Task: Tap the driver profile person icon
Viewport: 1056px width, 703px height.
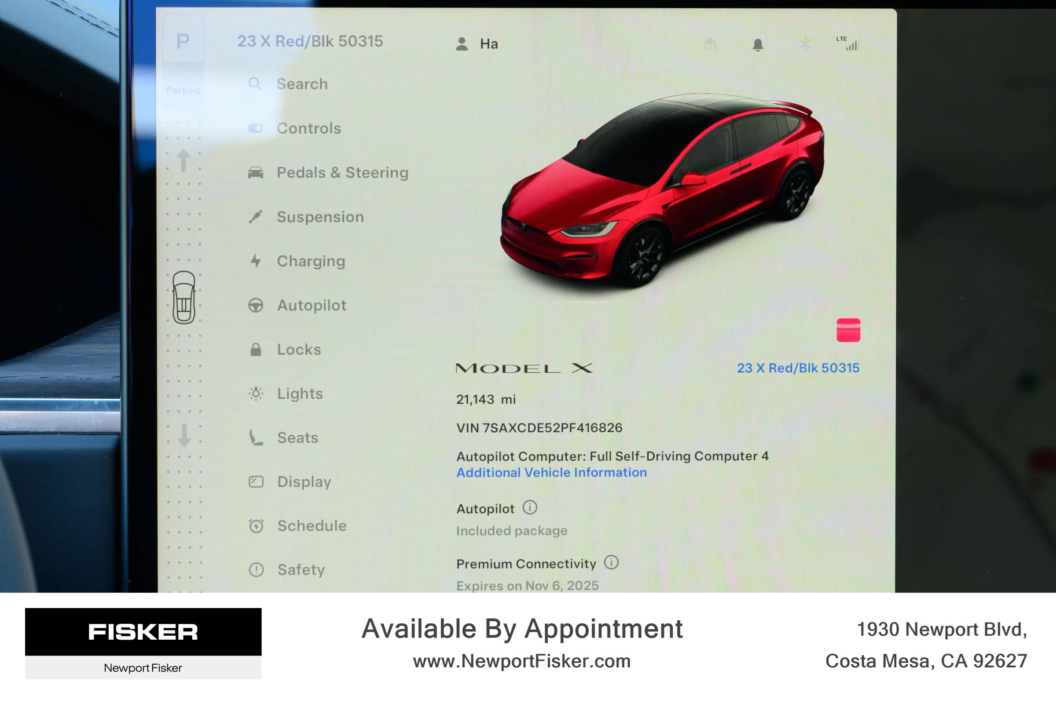Action: (x=462, y=44)
